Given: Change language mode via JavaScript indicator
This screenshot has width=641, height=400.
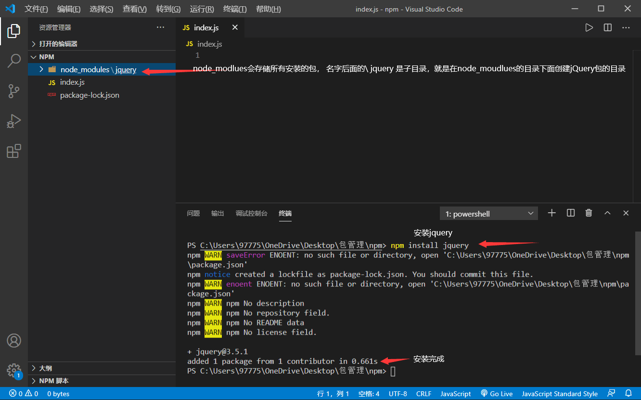Looking at the screenshot, I should click(x=456, y=394).
